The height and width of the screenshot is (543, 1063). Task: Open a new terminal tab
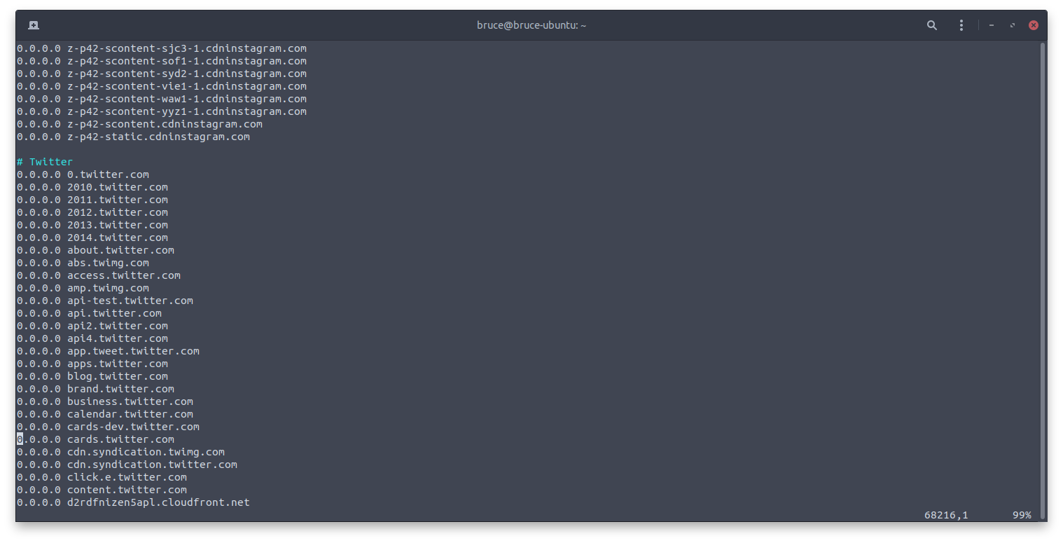point(33,25)
